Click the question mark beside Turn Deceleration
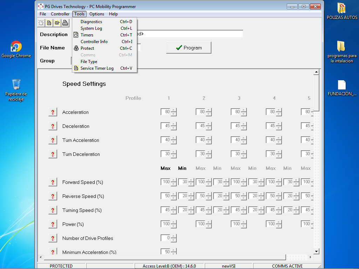 (x=53, y=154)
